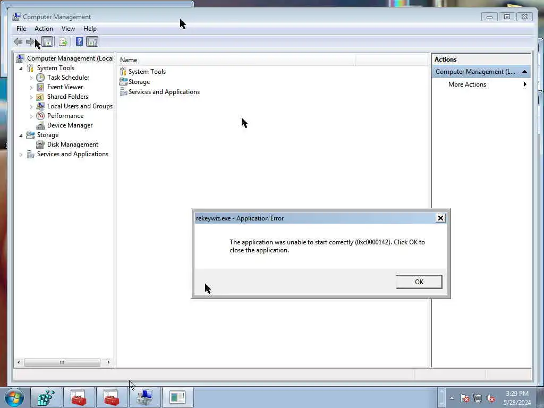
Task: Click the tree pane horizontal scrollbar thumb
Action: point(62,362)
